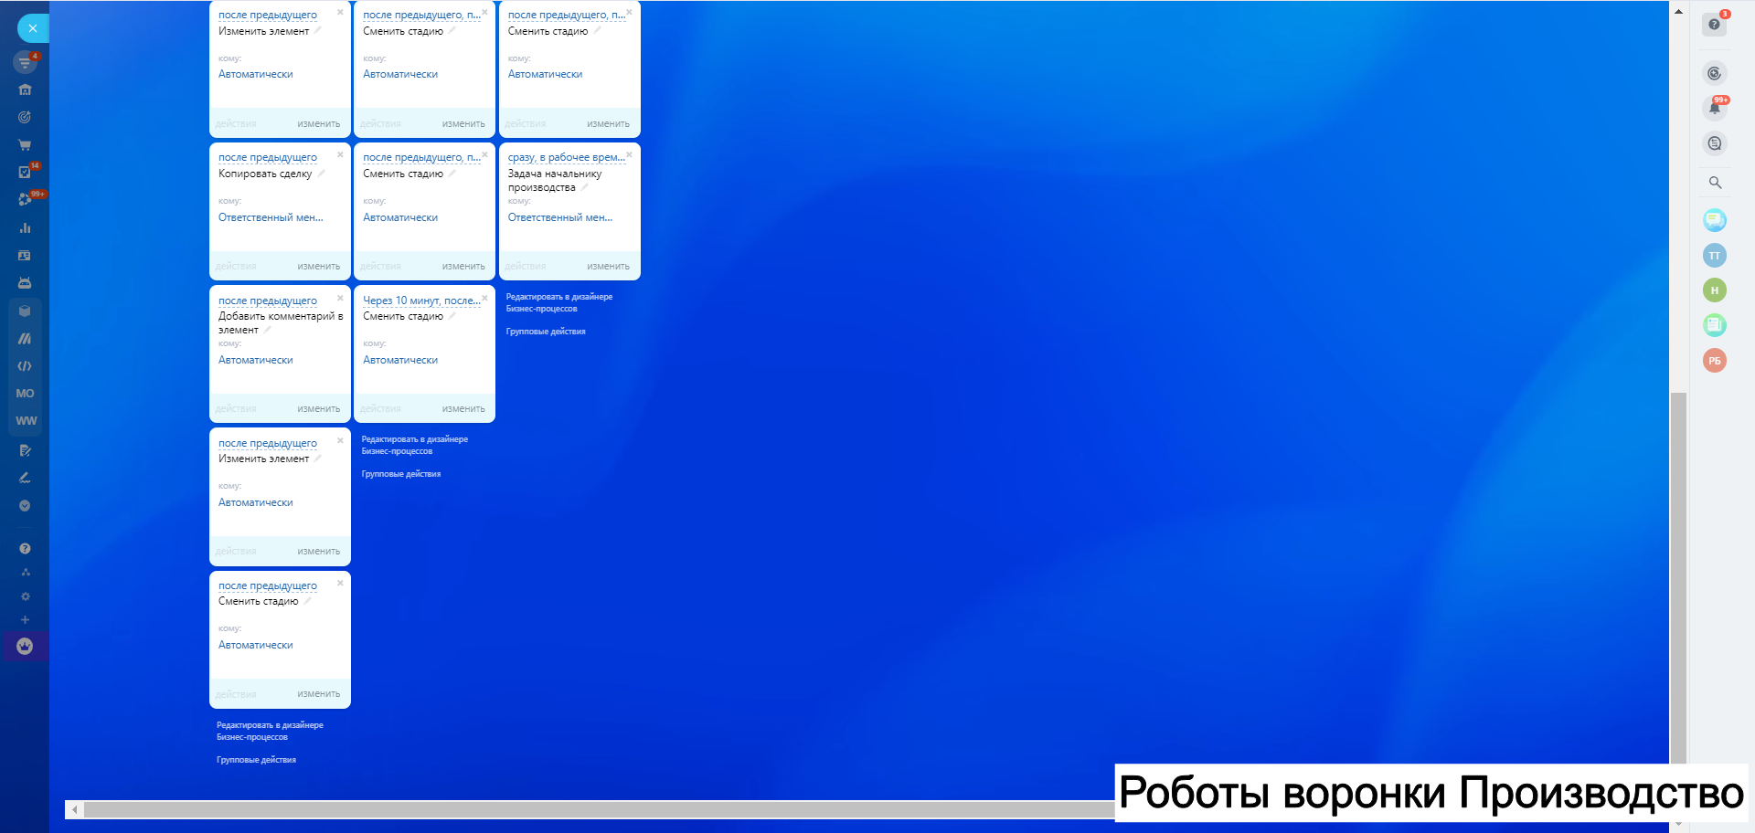
Task: Open timing dropdown on Добавить комментарий в элемент robot
Action: [268, 301]
